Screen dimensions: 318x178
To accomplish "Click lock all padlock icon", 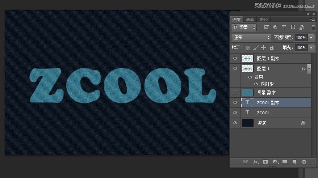I will [x=272, y=48].
